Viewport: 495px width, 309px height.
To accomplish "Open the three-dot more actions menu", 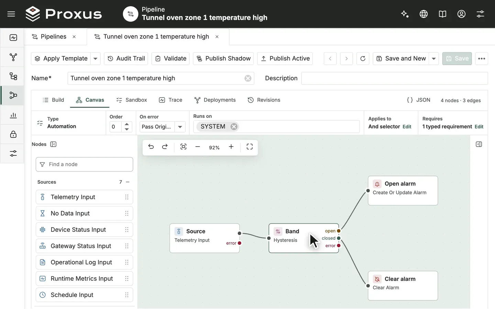I will (482, 59).
